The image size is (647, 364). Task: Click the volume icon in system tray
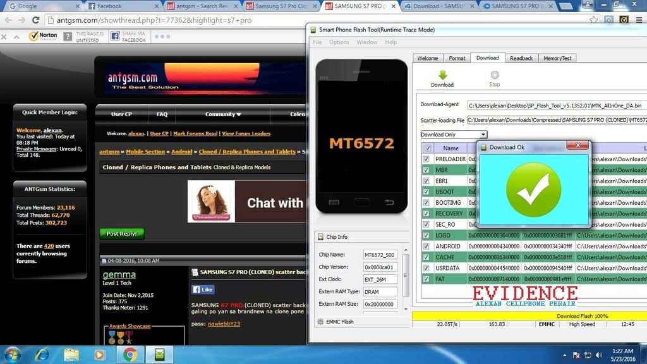pyautogui.click(x=599, y=355)
